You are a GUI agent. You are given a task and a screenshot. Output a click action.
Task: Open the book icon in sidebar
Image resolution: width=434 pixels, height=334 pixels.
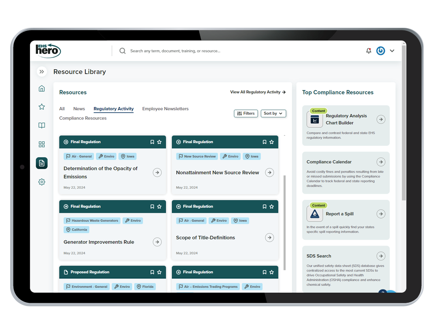coord(41,126)
